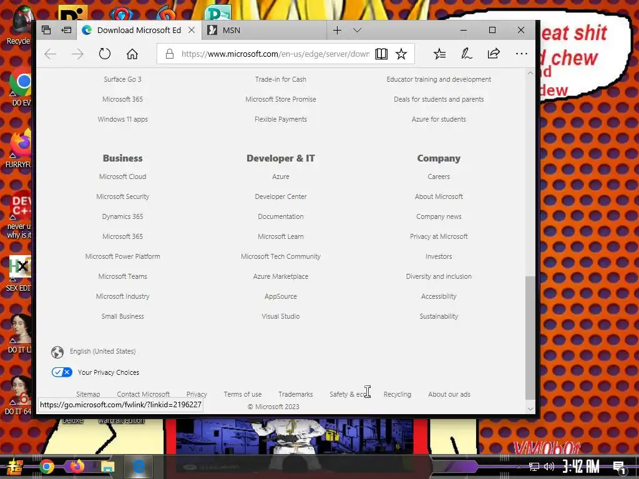The width and height of the screenshot is (639, 479).
Task: Open the Dynamics 365 link
Action: pyautogui.click(x=123, y=216)
